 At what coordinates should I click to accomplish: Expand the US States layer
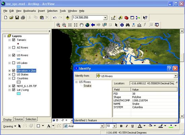pos(9,74)
